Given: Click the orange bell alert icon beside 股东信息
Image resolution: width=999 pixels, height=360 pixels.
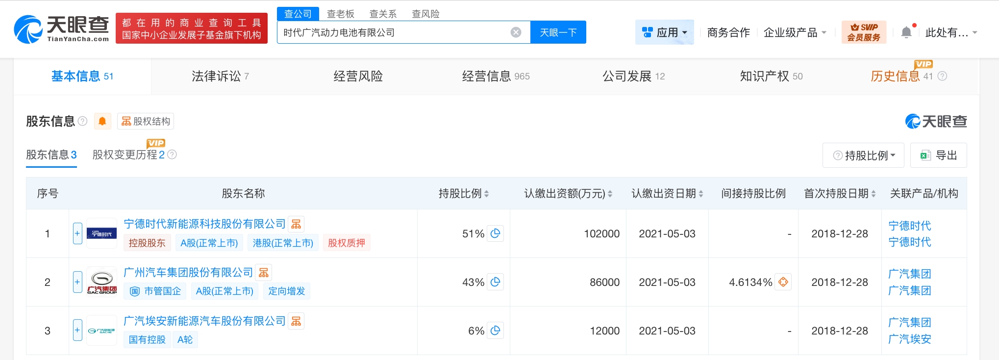Looking at the screenshot, I should click(102, 121).
